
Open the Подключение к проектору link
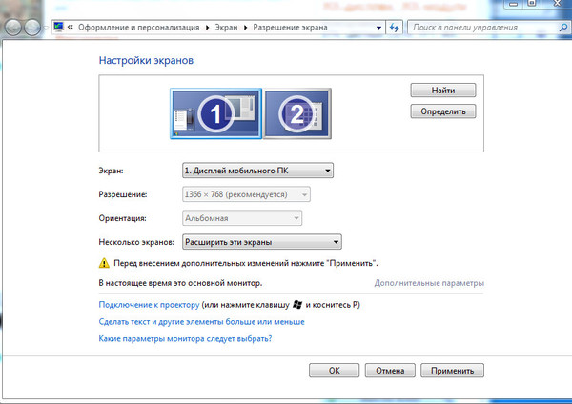pos(149,305)
